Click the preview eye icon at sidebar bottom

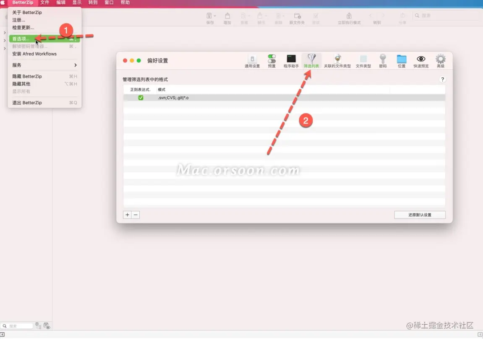point(47,326)
